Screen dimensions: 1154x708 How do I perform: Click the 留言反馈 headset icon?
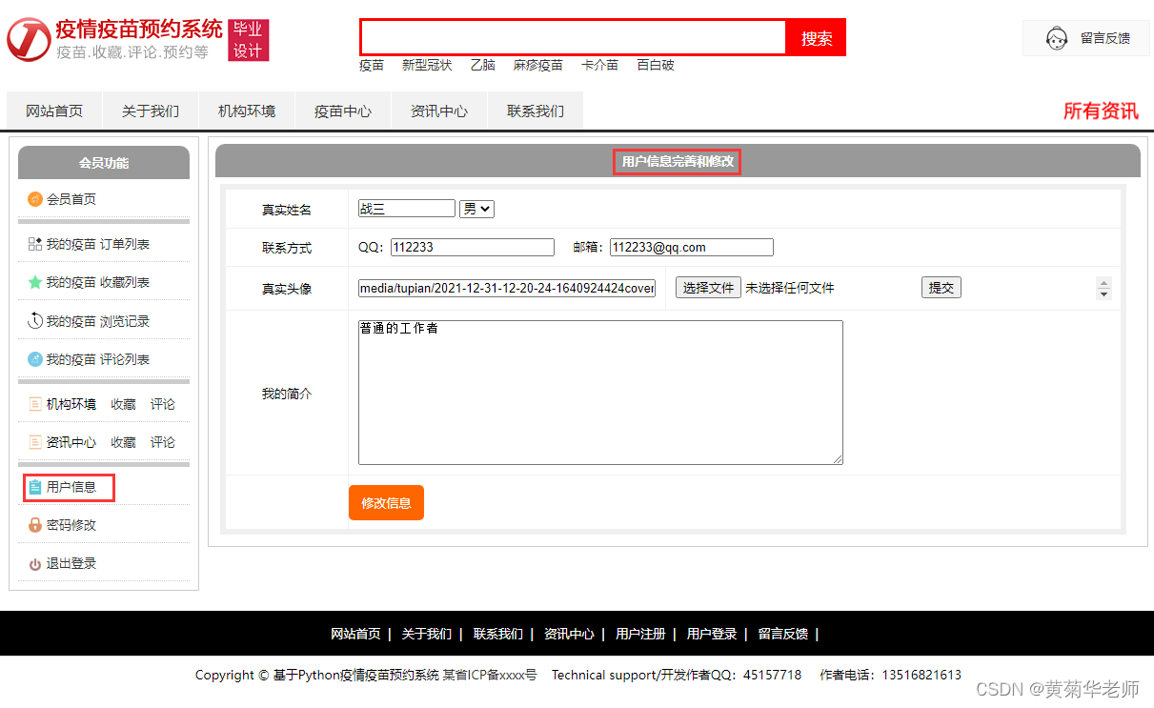point(1056,39)
